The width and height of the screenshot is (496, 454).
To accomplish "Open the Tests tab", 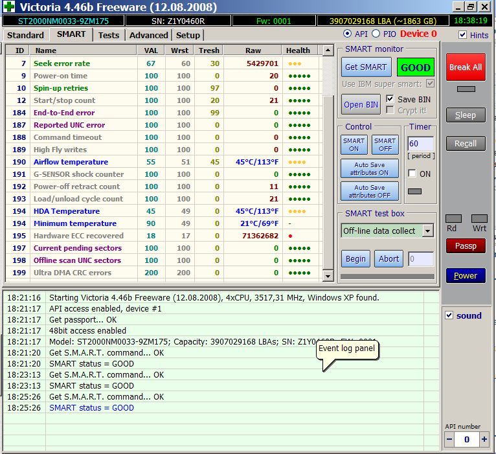I will (109, 35).
